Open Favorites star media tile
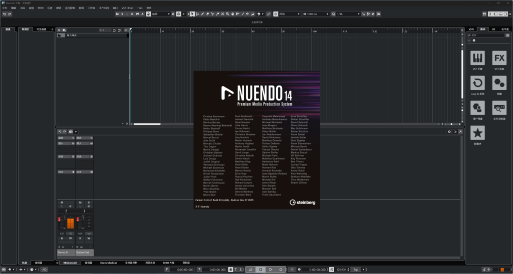The height and width of the screenshot is (274, 513). click(477, 133)
